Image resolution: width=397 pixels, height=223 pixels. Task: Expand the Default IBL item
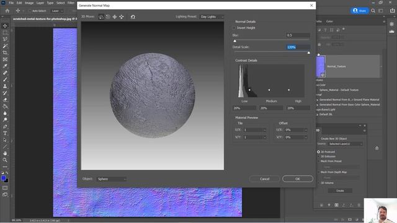click(317, 114)
